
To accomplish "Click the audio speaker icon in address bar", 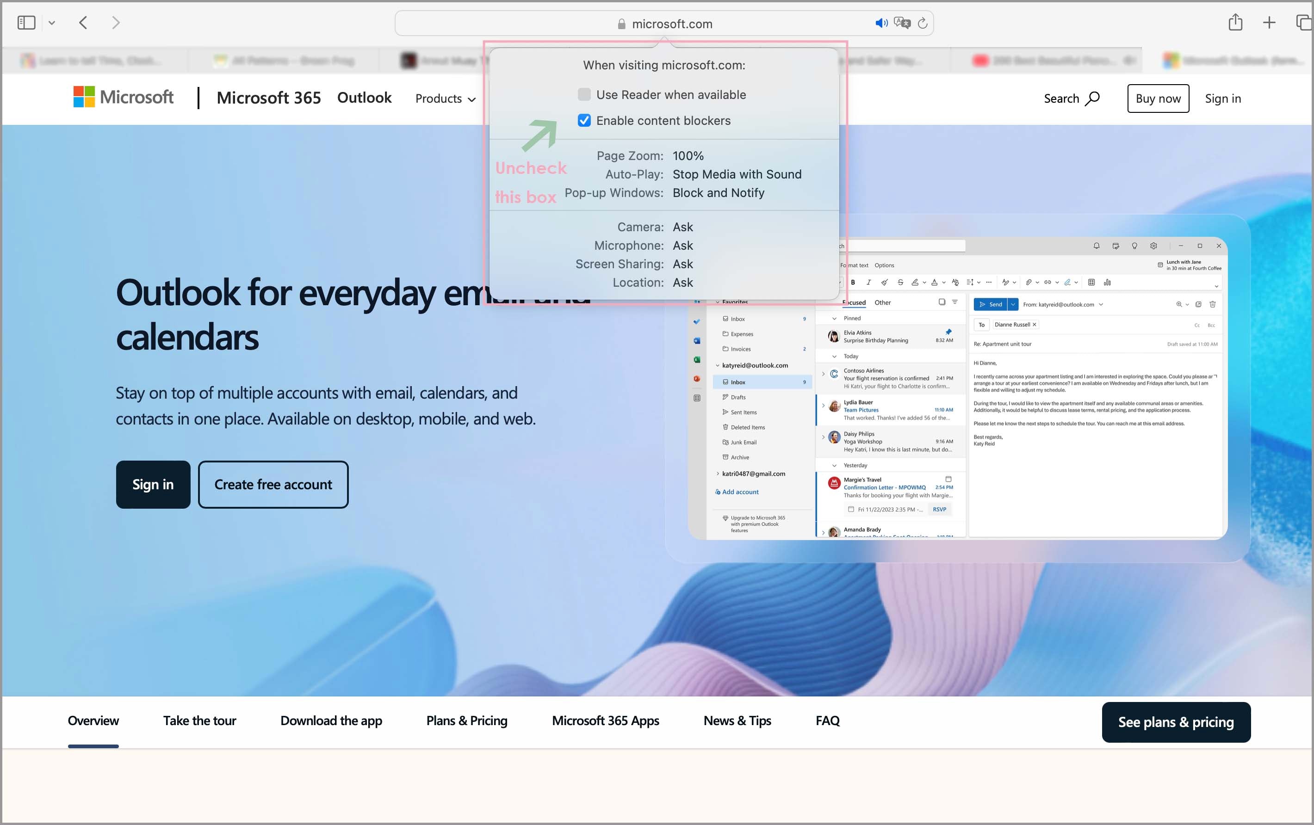I will 881,23.
